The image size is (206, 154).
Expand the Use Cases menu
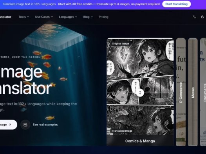point(44,17)
